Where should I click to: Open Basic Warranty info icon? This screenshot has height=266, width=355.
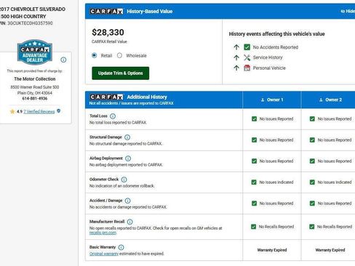(121, 247)
